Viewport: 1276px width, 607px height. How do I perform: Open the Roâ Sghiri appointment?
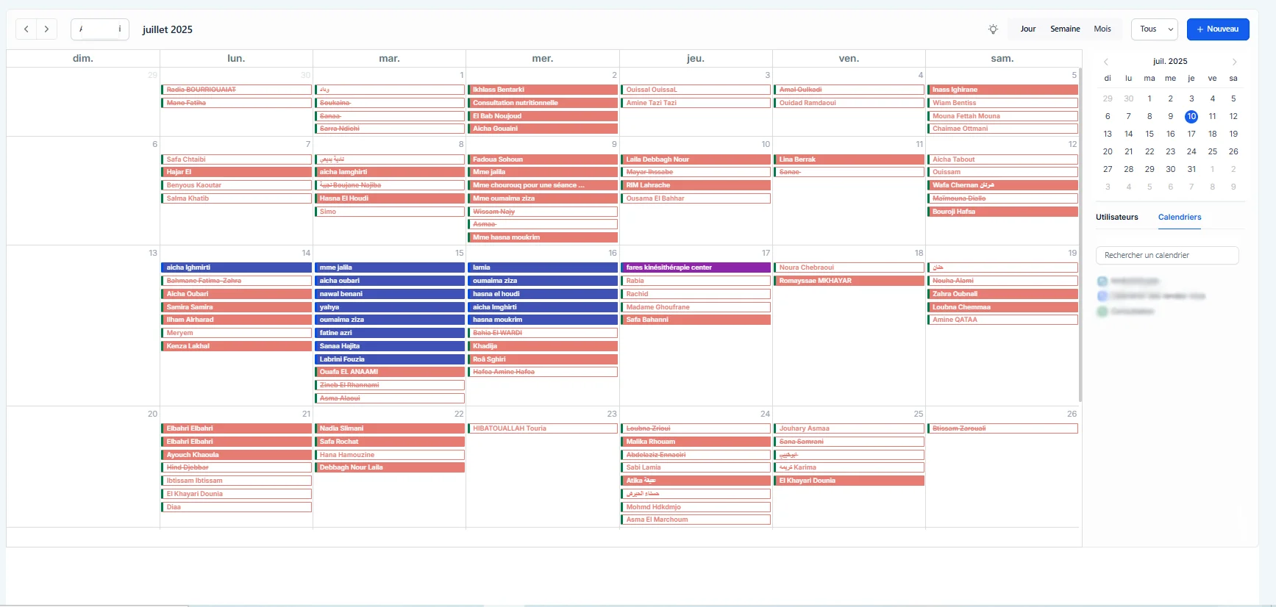point(543,359)
